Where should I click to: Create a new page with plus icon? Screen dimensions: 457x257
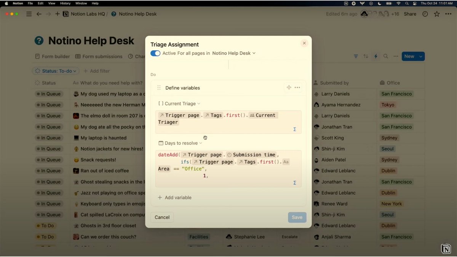[58, 14]
